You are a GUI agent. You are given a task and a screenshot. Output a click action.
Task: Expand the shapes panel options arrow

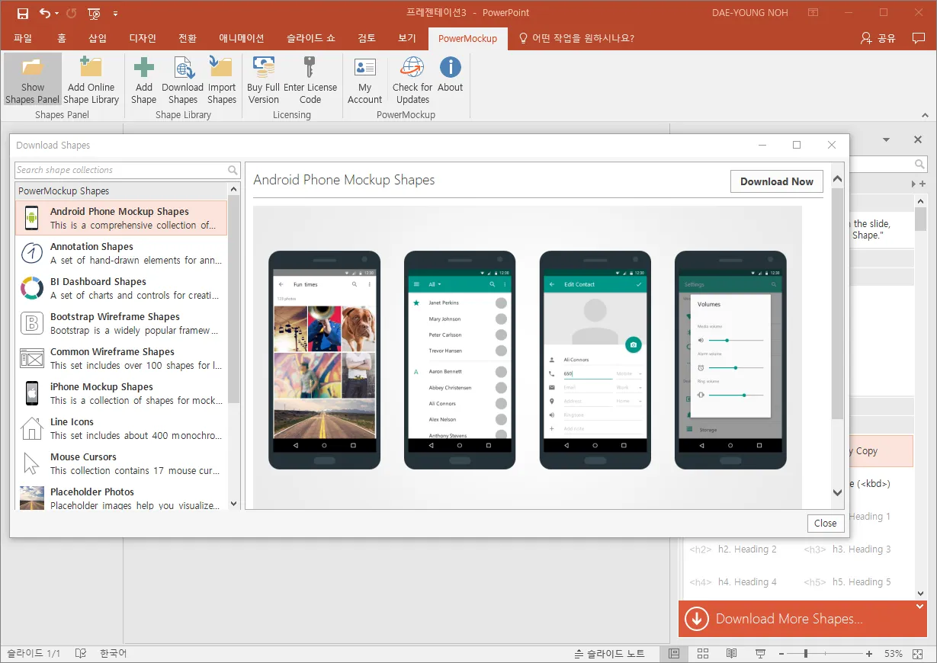point(886,140)
